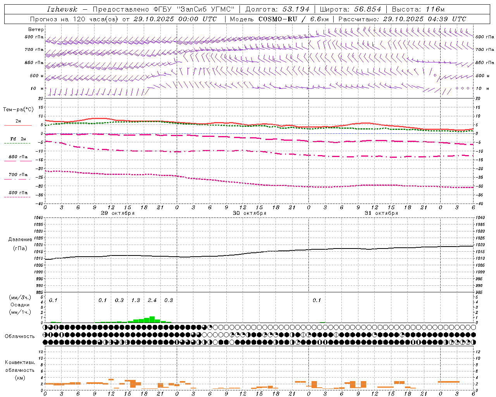The width and height of the screenshot is (496, 397).
Task: Click the "(гПа)" unit under Давление
Action: pyautogui.click(x=20, y=249)
